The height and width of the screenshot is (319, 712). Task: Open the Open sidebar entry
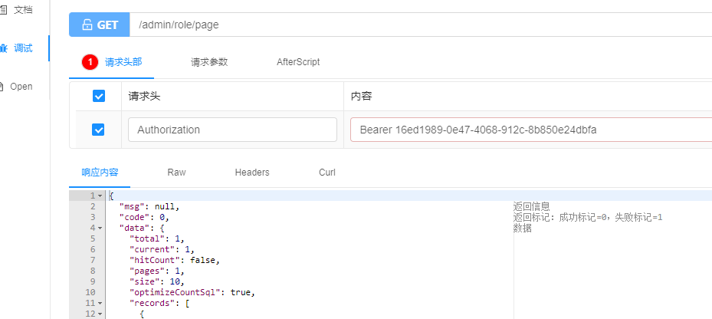[21, 87]
